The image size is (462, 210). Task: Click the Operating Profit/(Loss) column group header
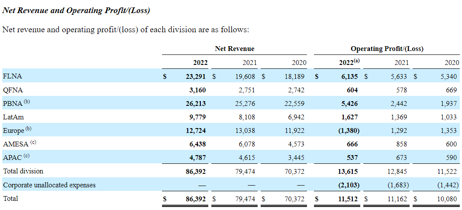pos(387,48)
